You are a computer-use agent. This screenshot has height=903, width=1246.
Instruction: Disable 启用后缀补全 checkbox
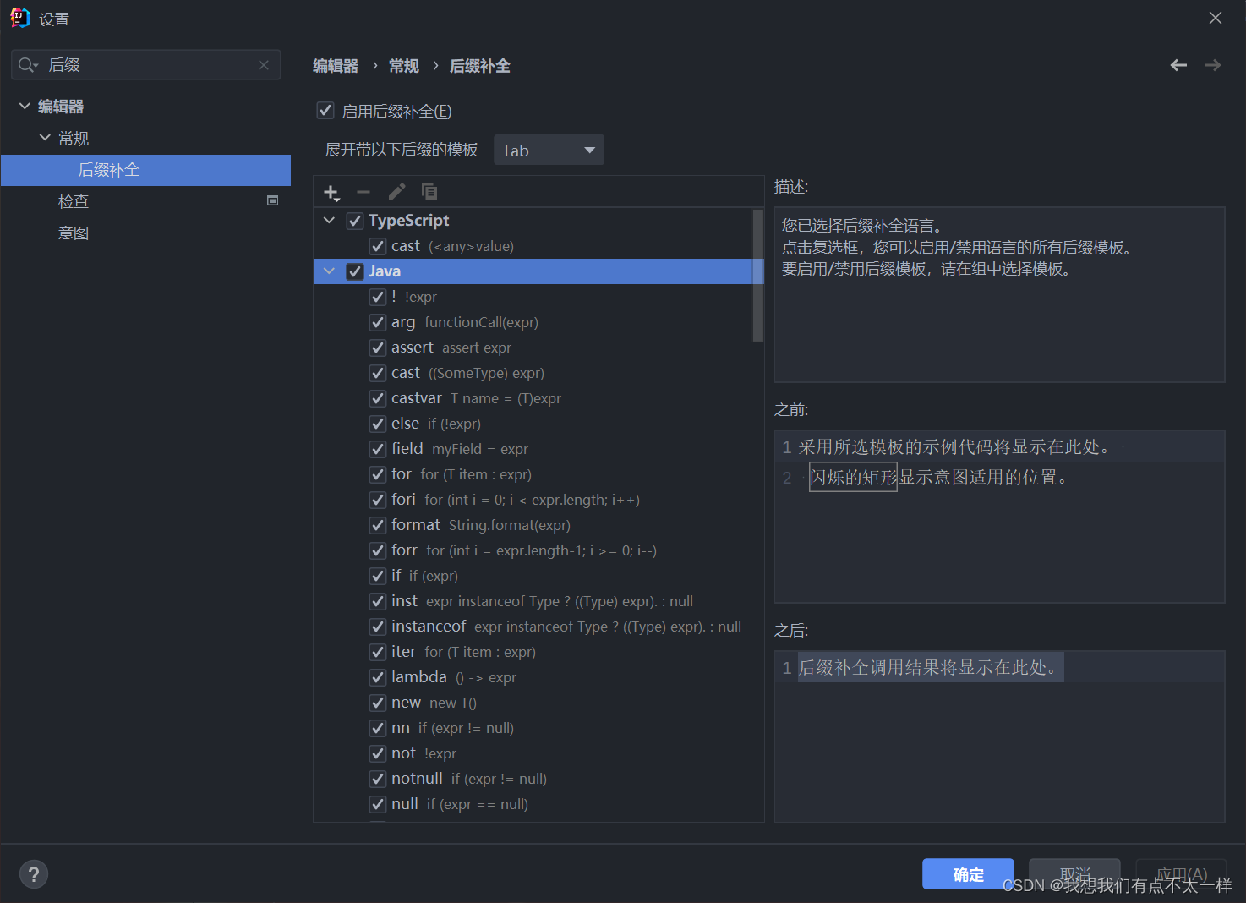(x=325, y=110)
